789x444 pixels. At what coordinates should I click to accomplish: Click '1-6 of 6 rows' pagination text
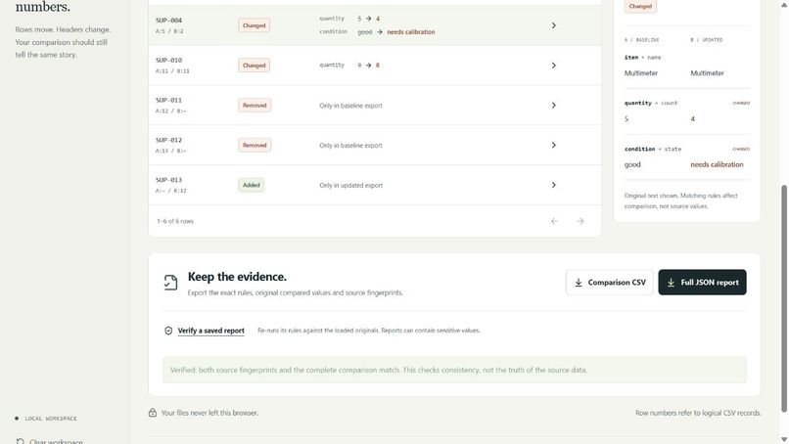175,221
